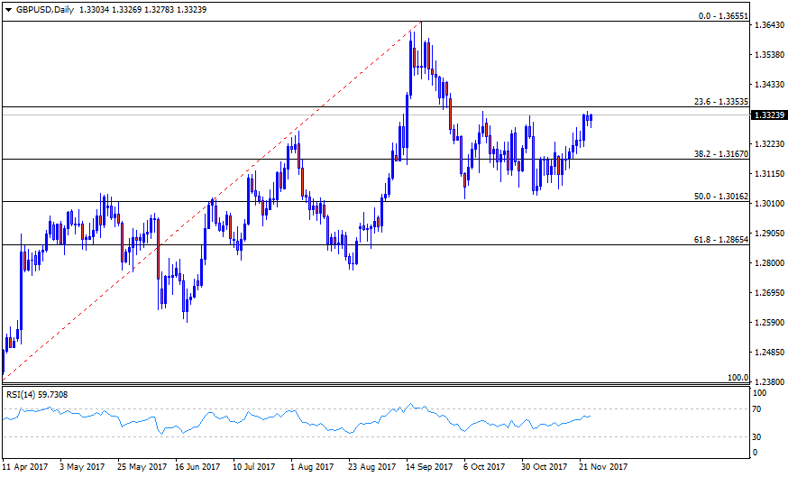Screen dimensions: 788x477
Task: Click the small triangle arrow beside GBPUSD,Daily
Action: (x=8, y=9)
